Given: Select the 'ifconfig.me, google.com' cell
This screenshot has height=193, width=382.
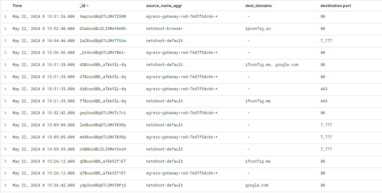Looking at the screenshot, I should [x=272, y=65].
